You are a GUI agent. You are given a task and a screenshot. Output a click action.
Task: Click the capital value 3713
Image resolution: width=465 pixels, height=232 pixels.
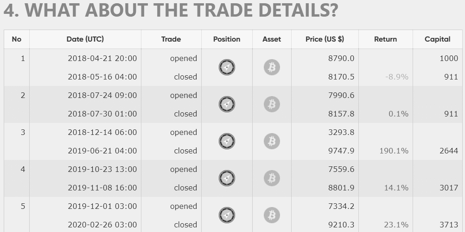pos(449,225)
